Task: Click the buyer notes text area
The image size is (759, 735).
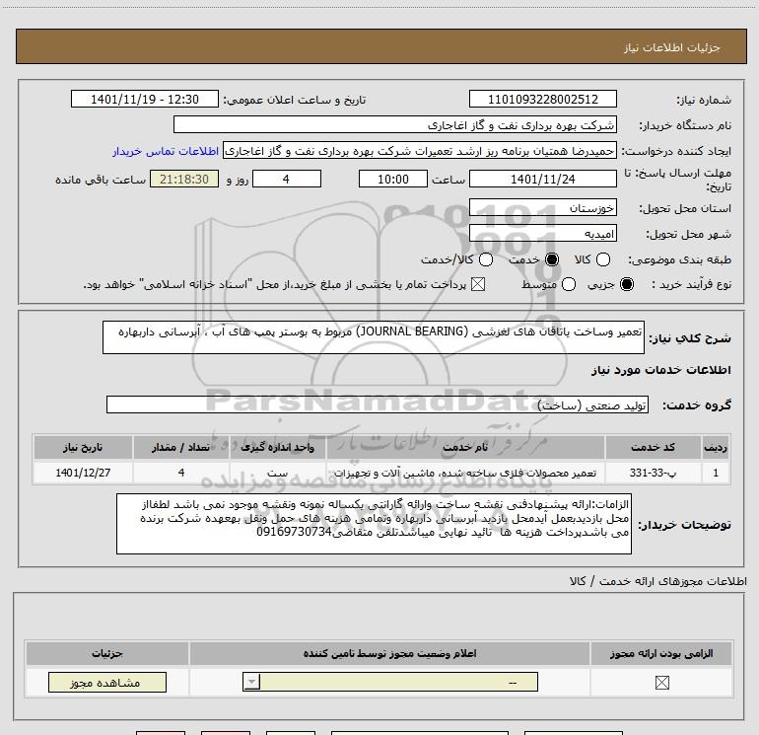Action: coord(374,524)
